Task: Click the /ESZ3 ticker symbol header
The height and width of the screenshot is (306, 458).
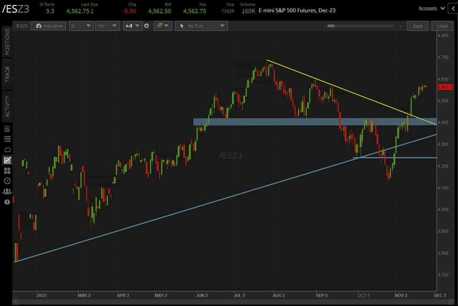Action: point(16,9)
